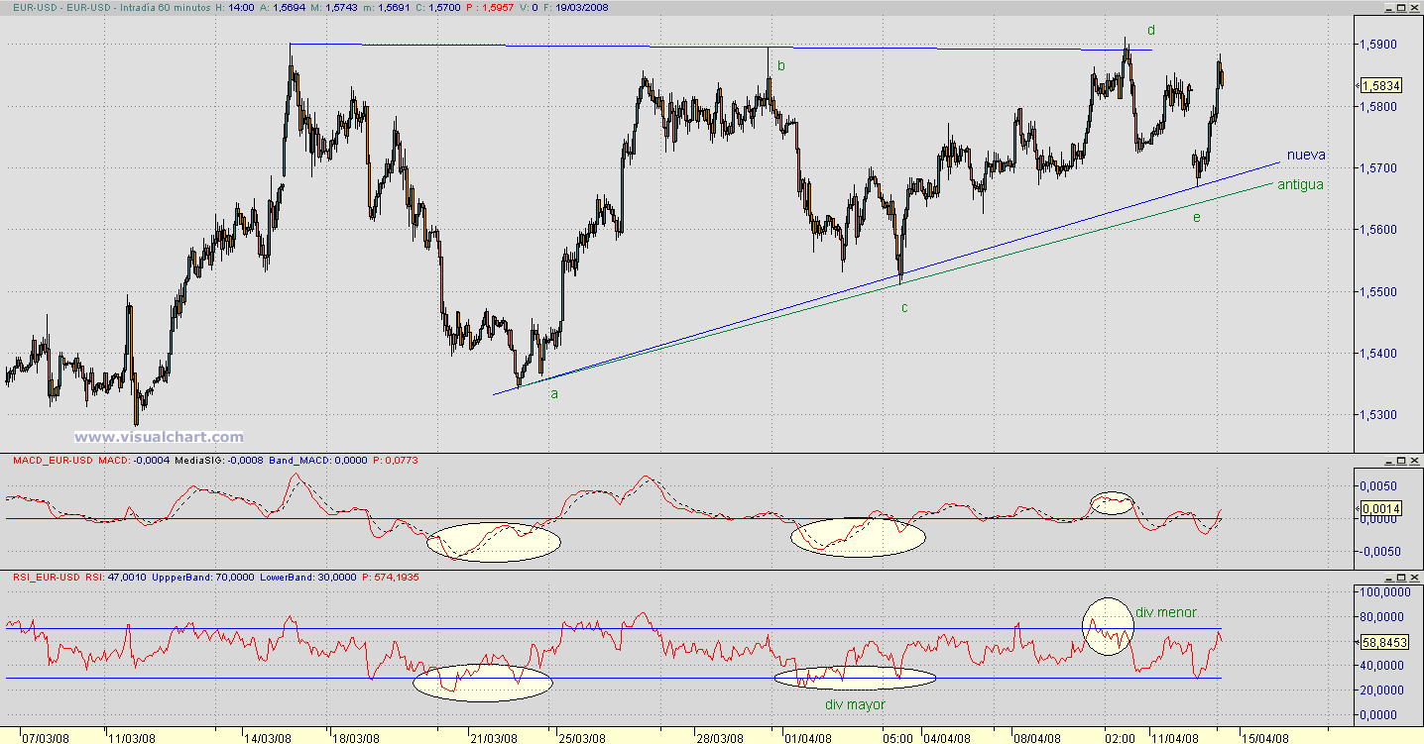1424x744 pixels.
Task: Click the 01/04/08 date axis label
Action: coord(807,737)
